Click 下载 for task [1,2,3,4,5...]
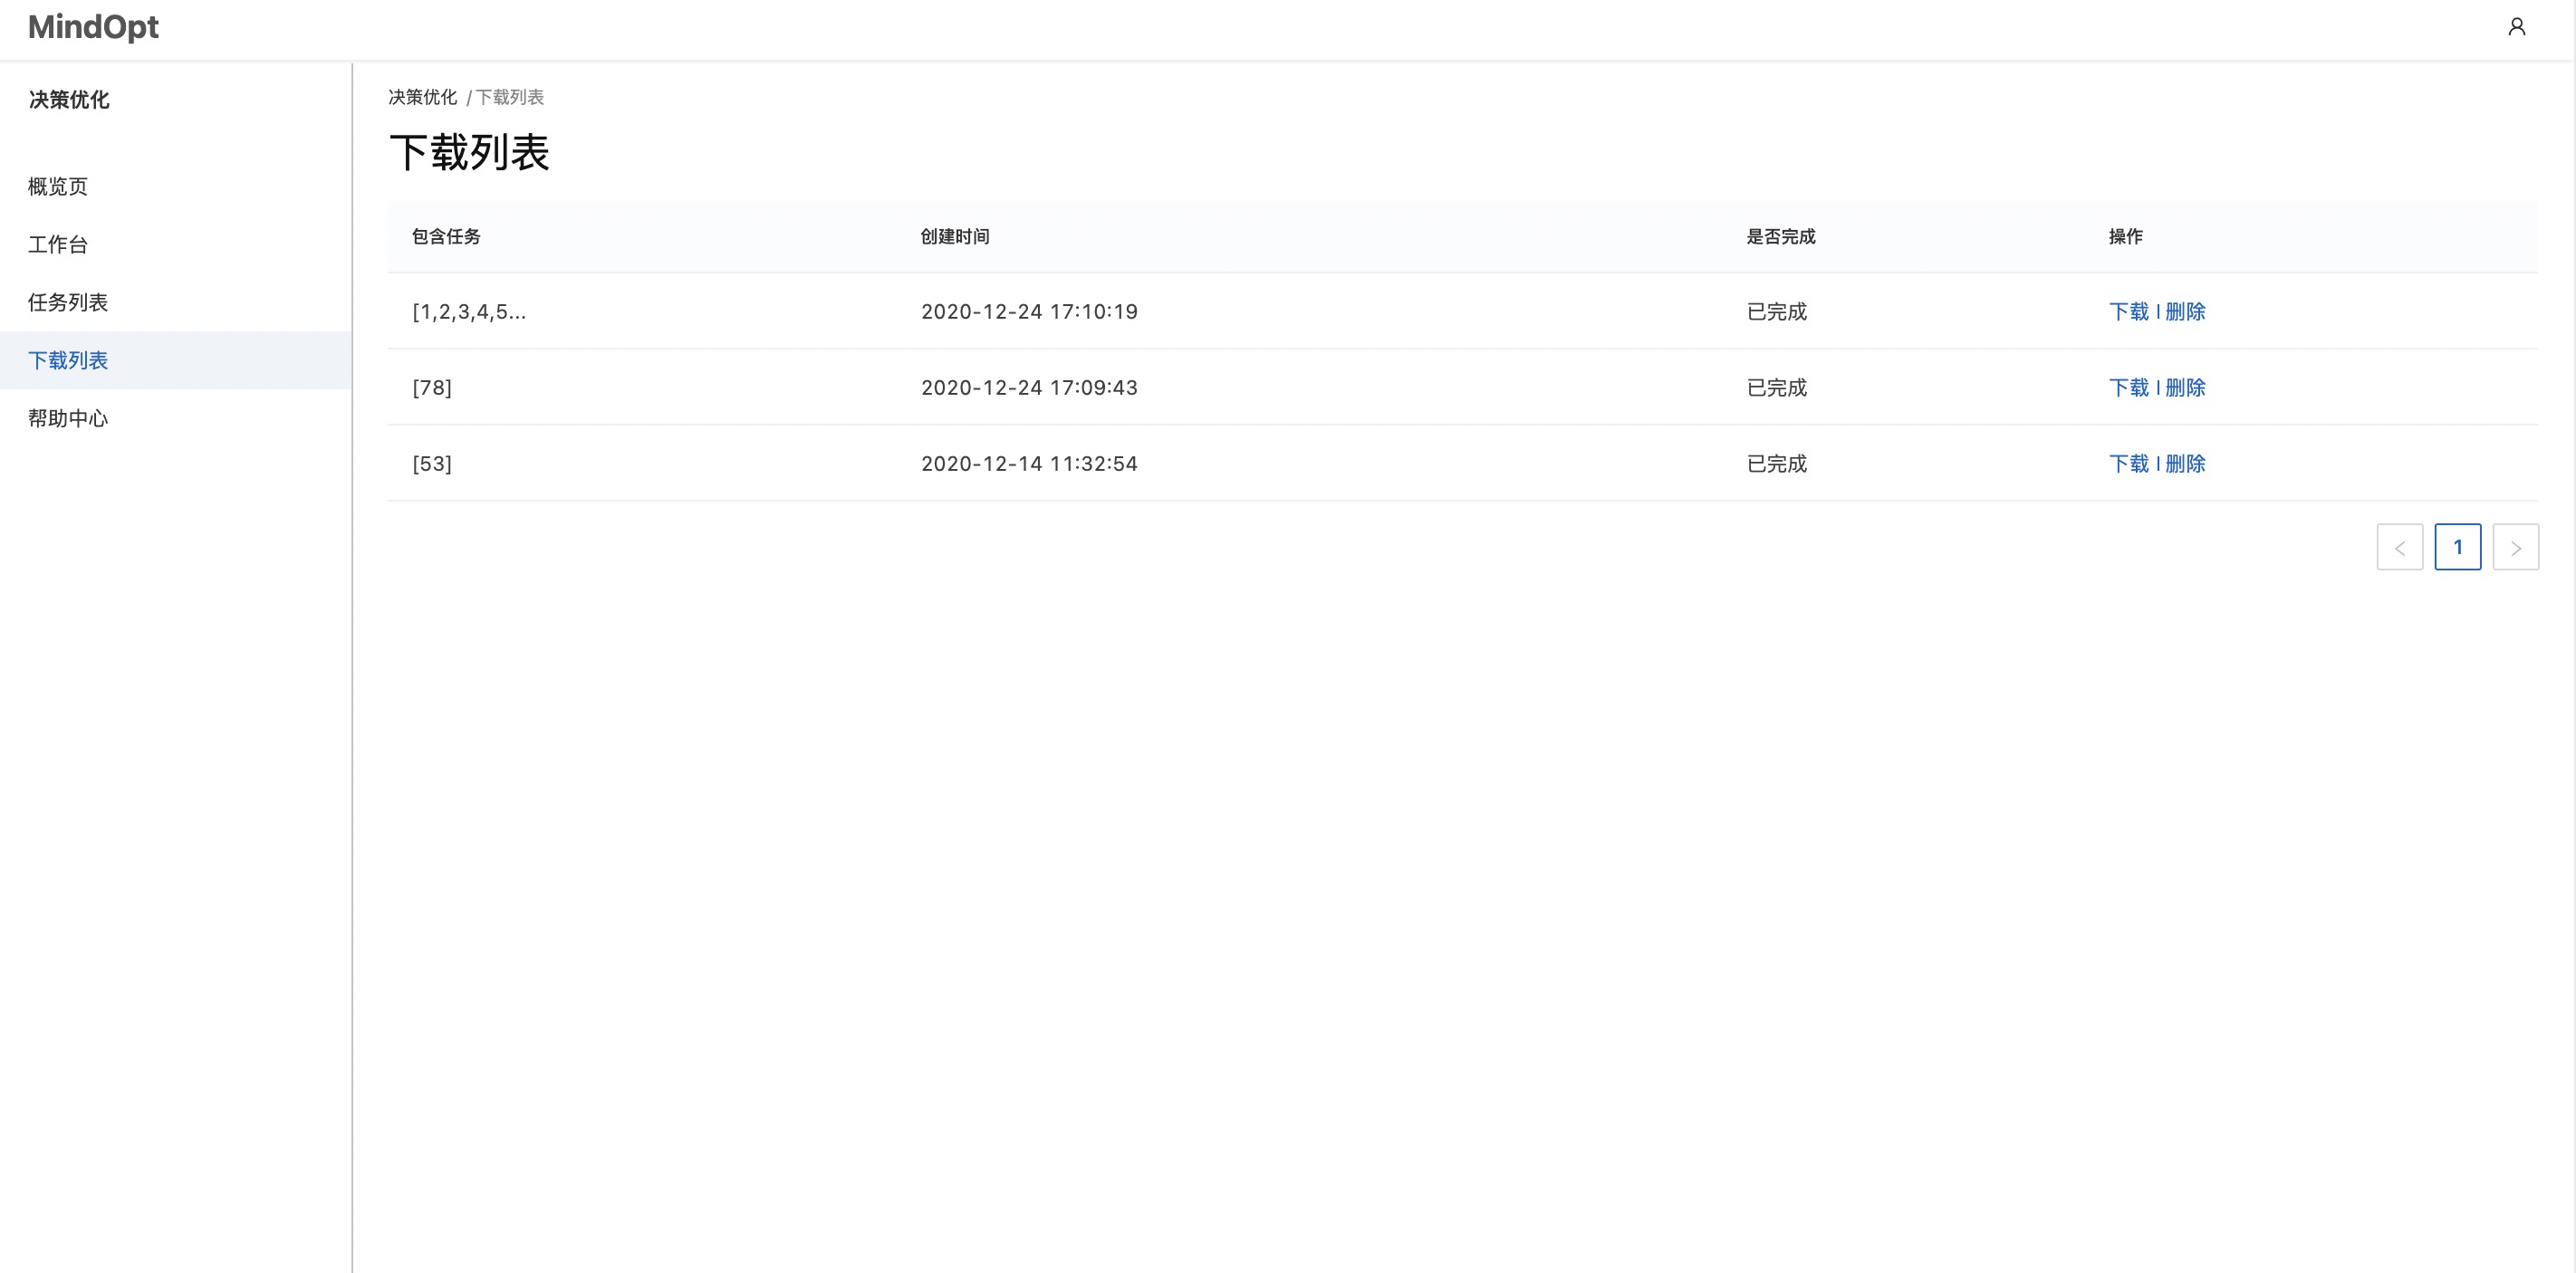Image resolution: width=2576 pixels, height=1273 pixels. tap(2128, 311)
